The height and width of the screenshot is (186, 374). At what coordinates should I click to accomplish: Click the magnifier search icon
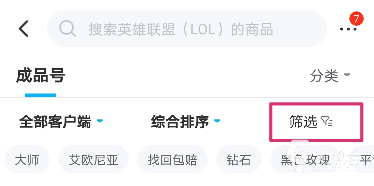[x=67, y=29]
